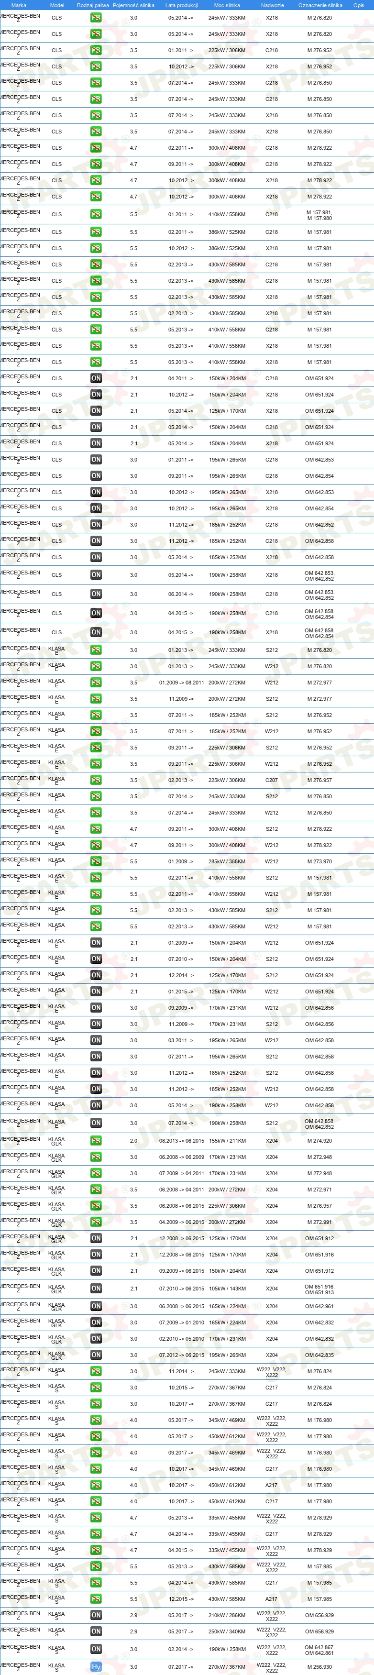Screen dimensions: 374x1675
Task: Click petrol icon in CLS 4.7 row dated 09.2011
Action: [x=96, y=164]
